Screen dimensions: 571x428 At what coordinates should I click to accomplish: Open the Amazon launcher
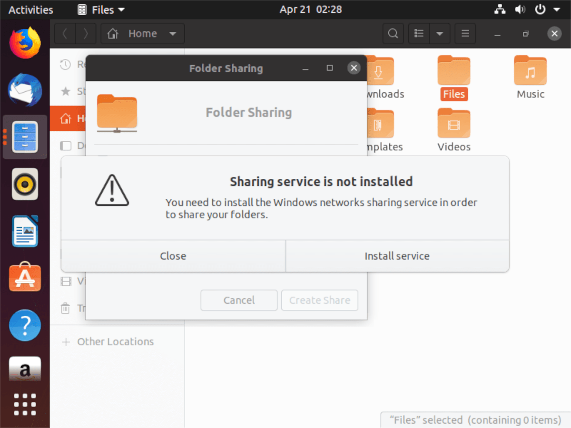coord(24,369)
